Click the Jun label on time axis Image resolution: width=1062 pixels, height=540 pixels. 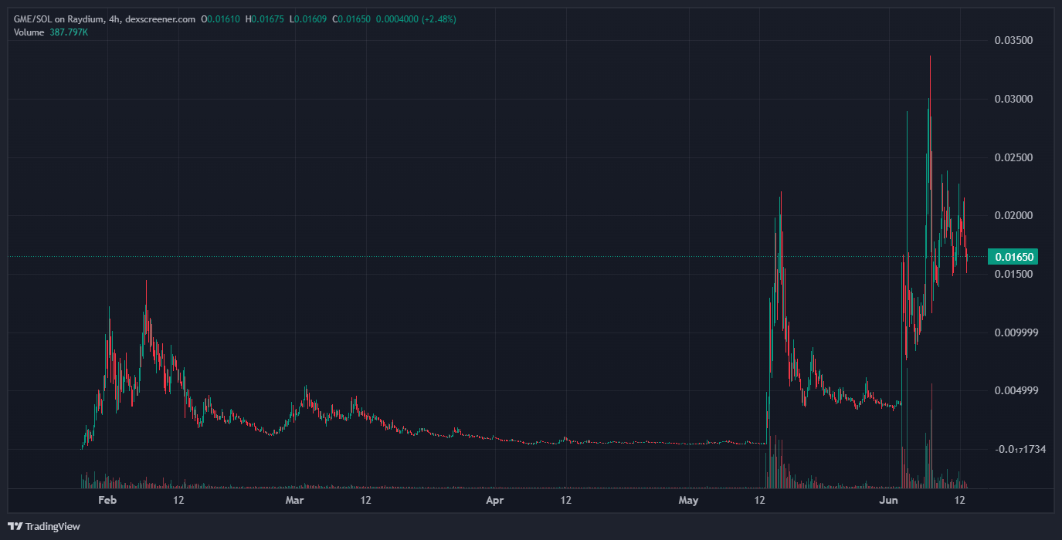point(889,501)
